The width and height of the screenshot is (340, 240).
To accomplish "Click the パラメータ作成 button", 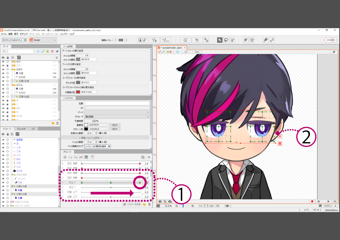I will pos(131,204).
